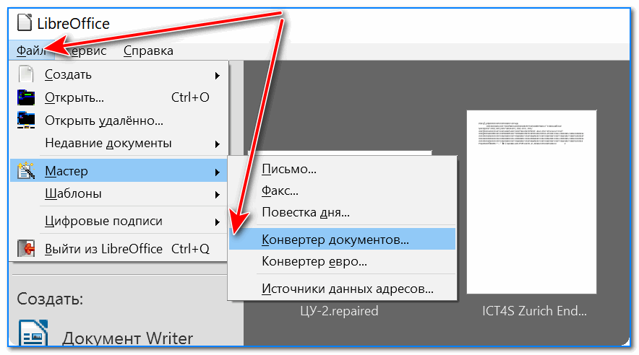Viewport: 639px width, 355px height.
Task: Launch Конвертер евро... wizard
Action: (342, 261)
